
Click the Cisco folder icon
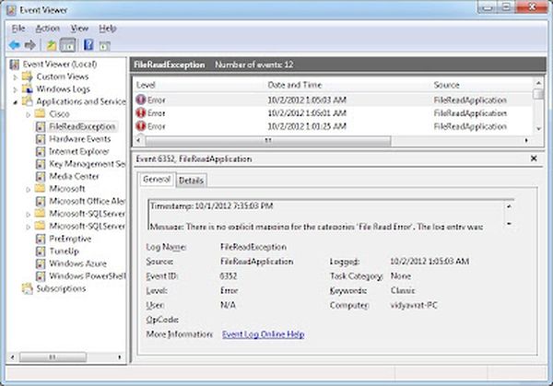click(x=41, y=114)
